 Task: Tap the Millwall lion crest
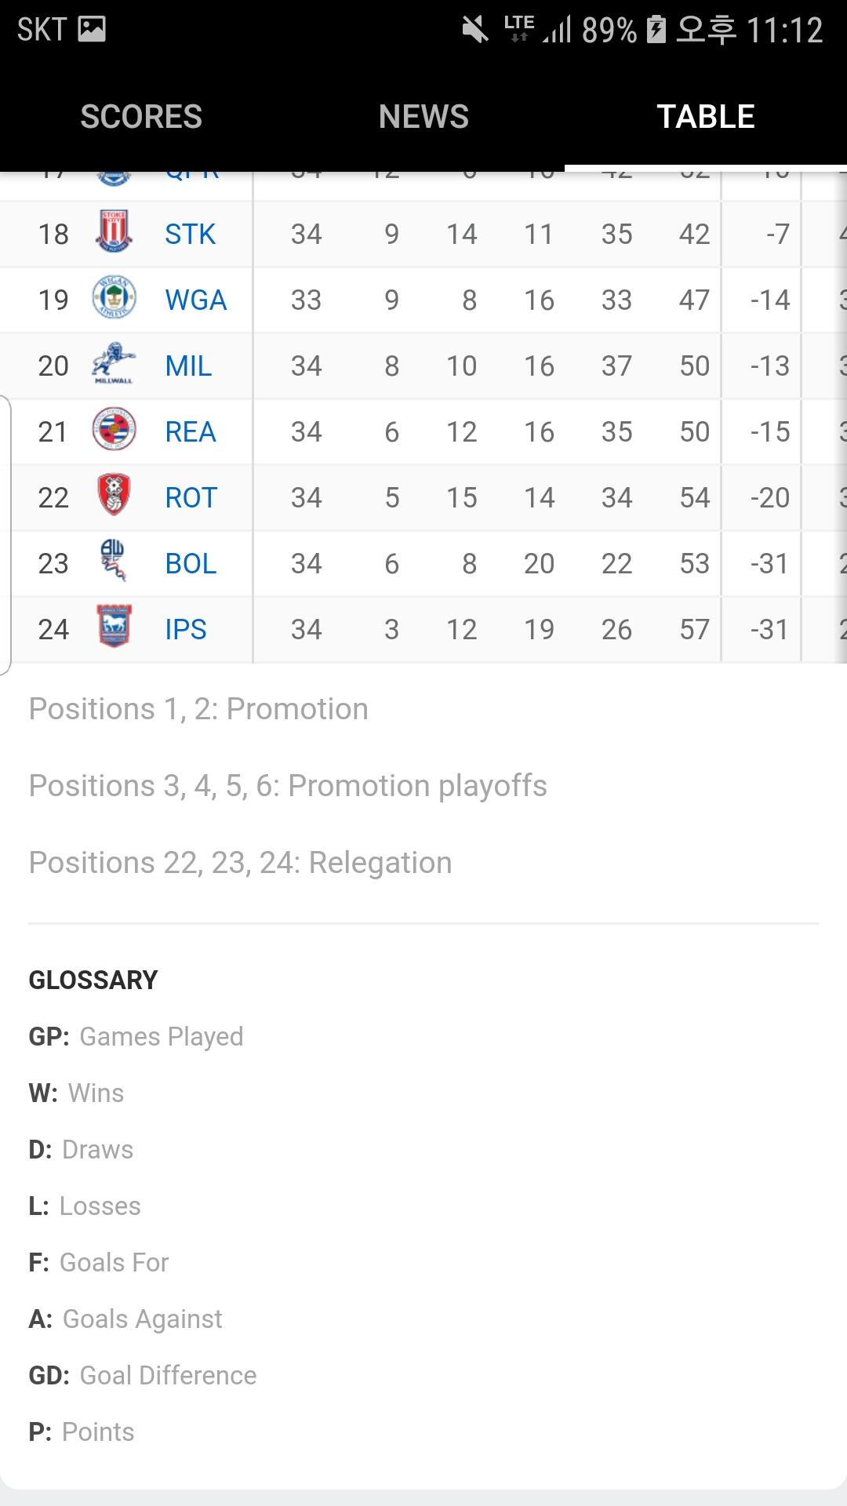[114, 364]
